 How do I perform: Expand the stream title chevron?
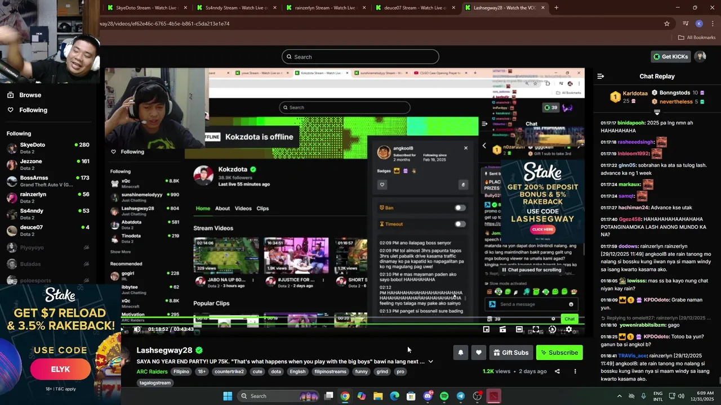click(x=431, y=362)
